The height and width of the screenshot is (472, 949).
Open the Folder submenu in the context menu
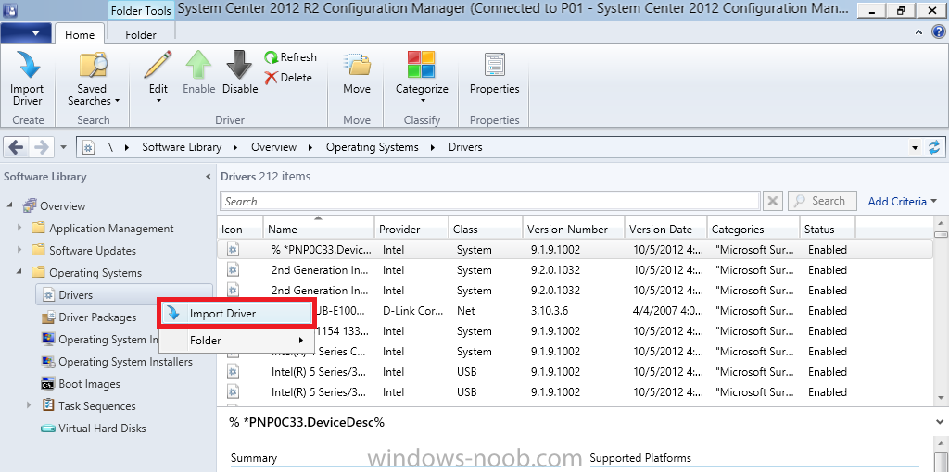[x=236, y=341]
